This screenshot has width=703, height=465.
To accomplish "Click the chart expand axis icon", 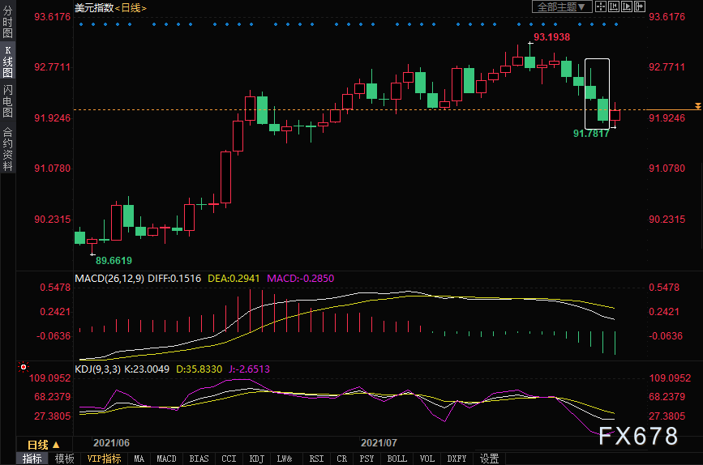I will 627,6.
